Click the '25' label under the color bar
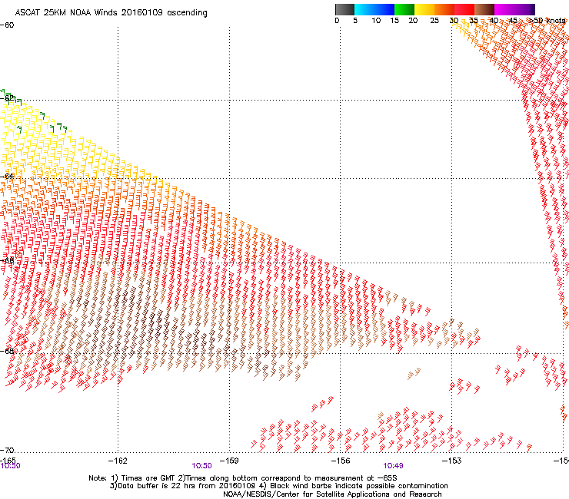Image resolution: width=569 pixels, height=499 pixels. click(x=434, y=21)
